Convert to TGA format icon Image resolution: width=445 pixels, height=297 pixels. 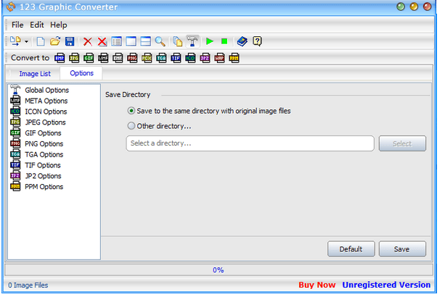[161, 58]
